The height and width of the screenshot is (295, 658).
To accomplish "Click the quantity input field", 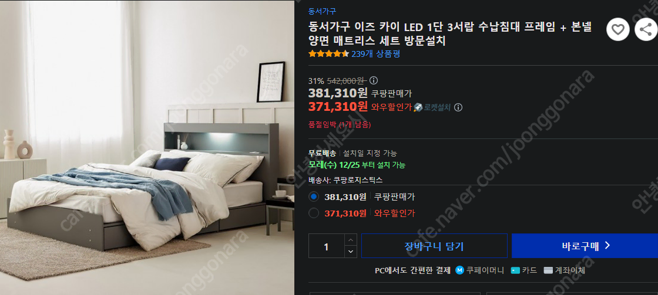I will pyautogui.click(x=327, y=246).
